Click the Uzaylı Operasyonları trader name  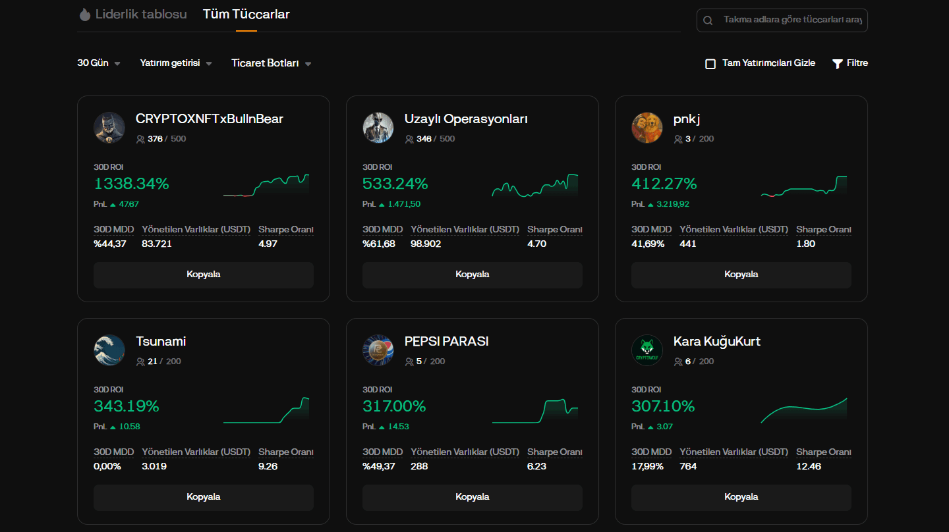466,119
